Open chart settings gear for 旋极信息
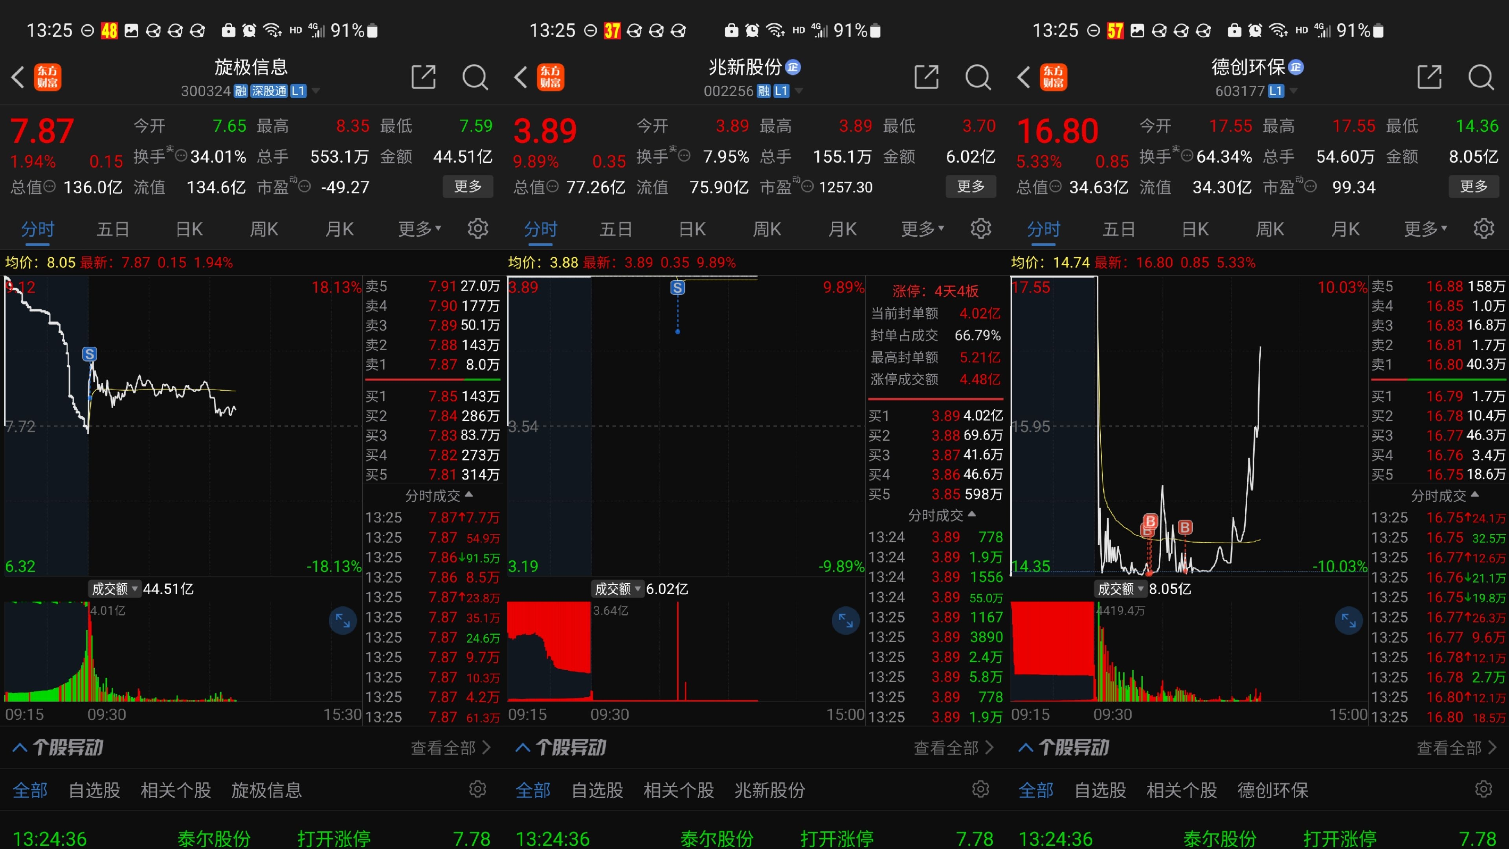 (x=478, y=228)
